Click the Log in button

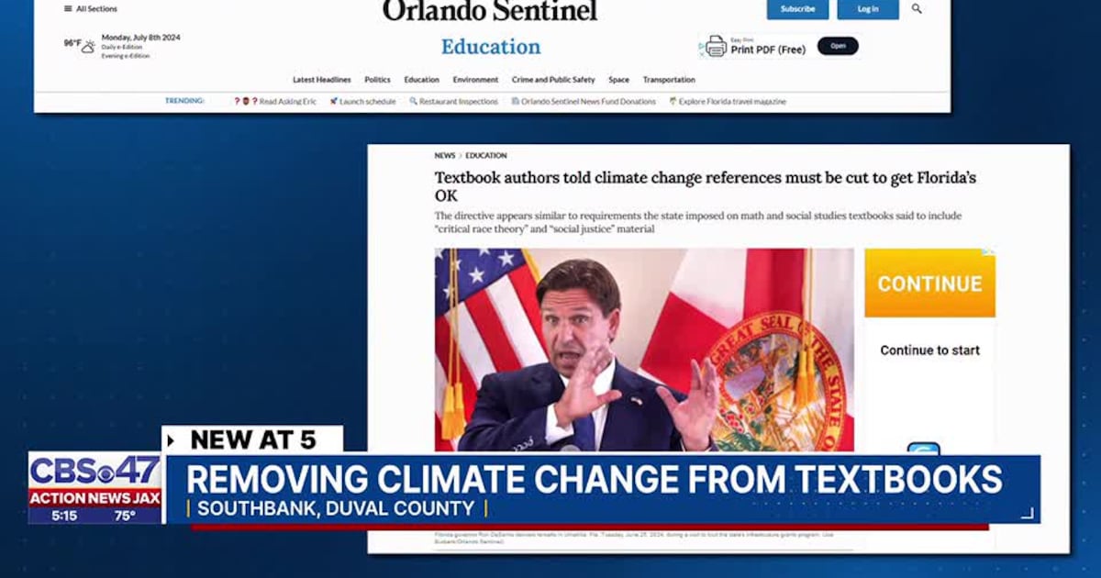click(868, 8)
